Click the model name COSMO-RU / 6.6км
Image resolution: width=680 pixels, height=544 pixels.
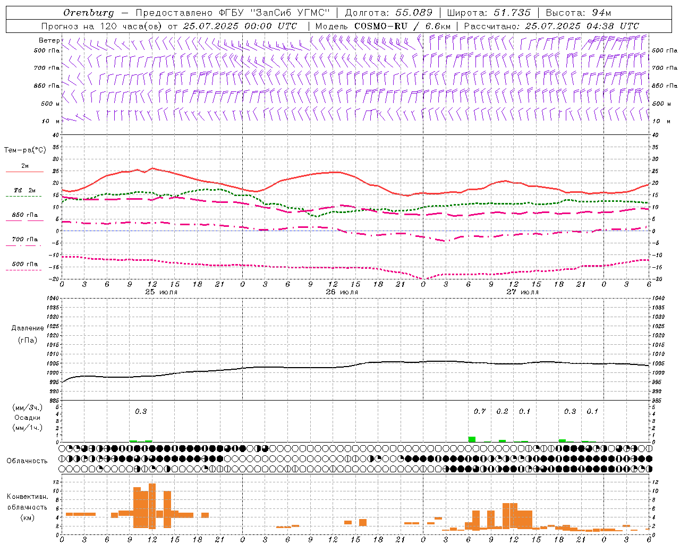[402, 26]
